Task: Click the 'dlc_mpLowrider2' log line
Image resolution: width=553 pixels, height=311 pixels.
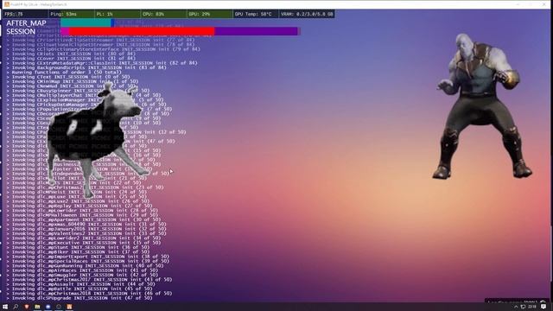Action: click(84, 238)
